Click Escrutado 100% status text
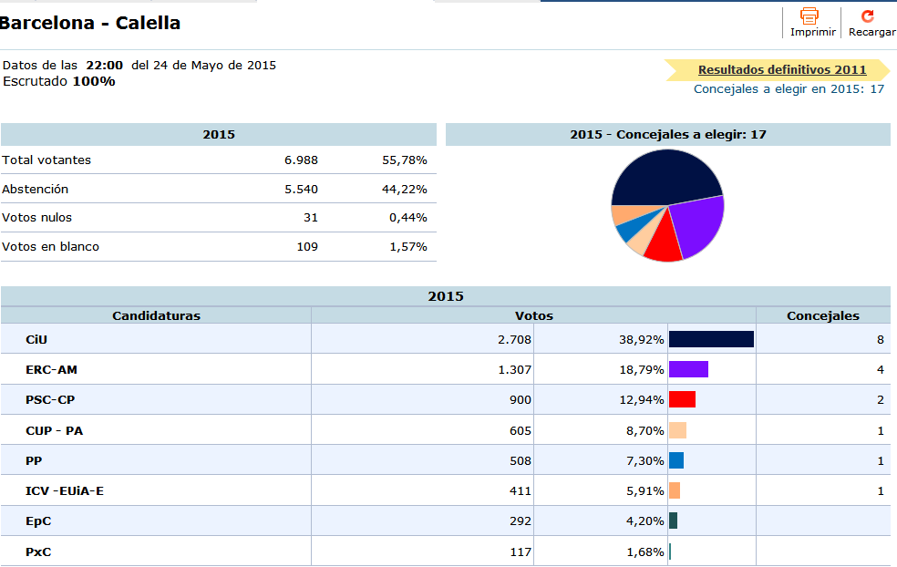897x567 pixels. tap(59, 81)
